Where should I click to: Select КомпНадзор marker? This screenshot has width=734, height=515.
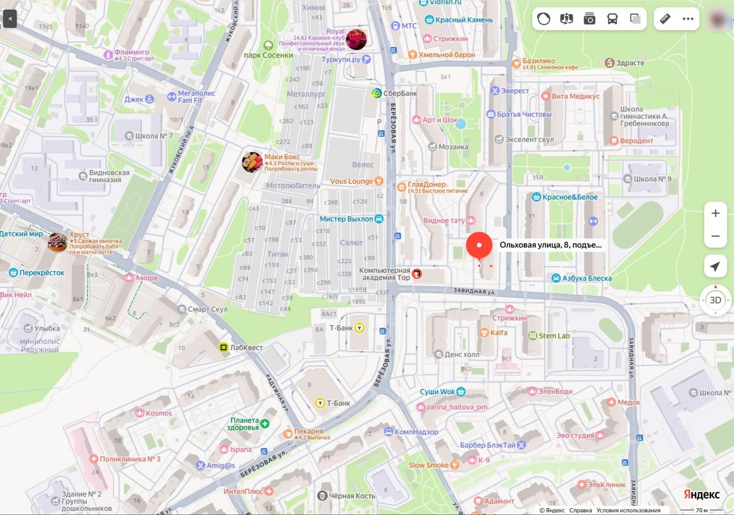(388, 432)
